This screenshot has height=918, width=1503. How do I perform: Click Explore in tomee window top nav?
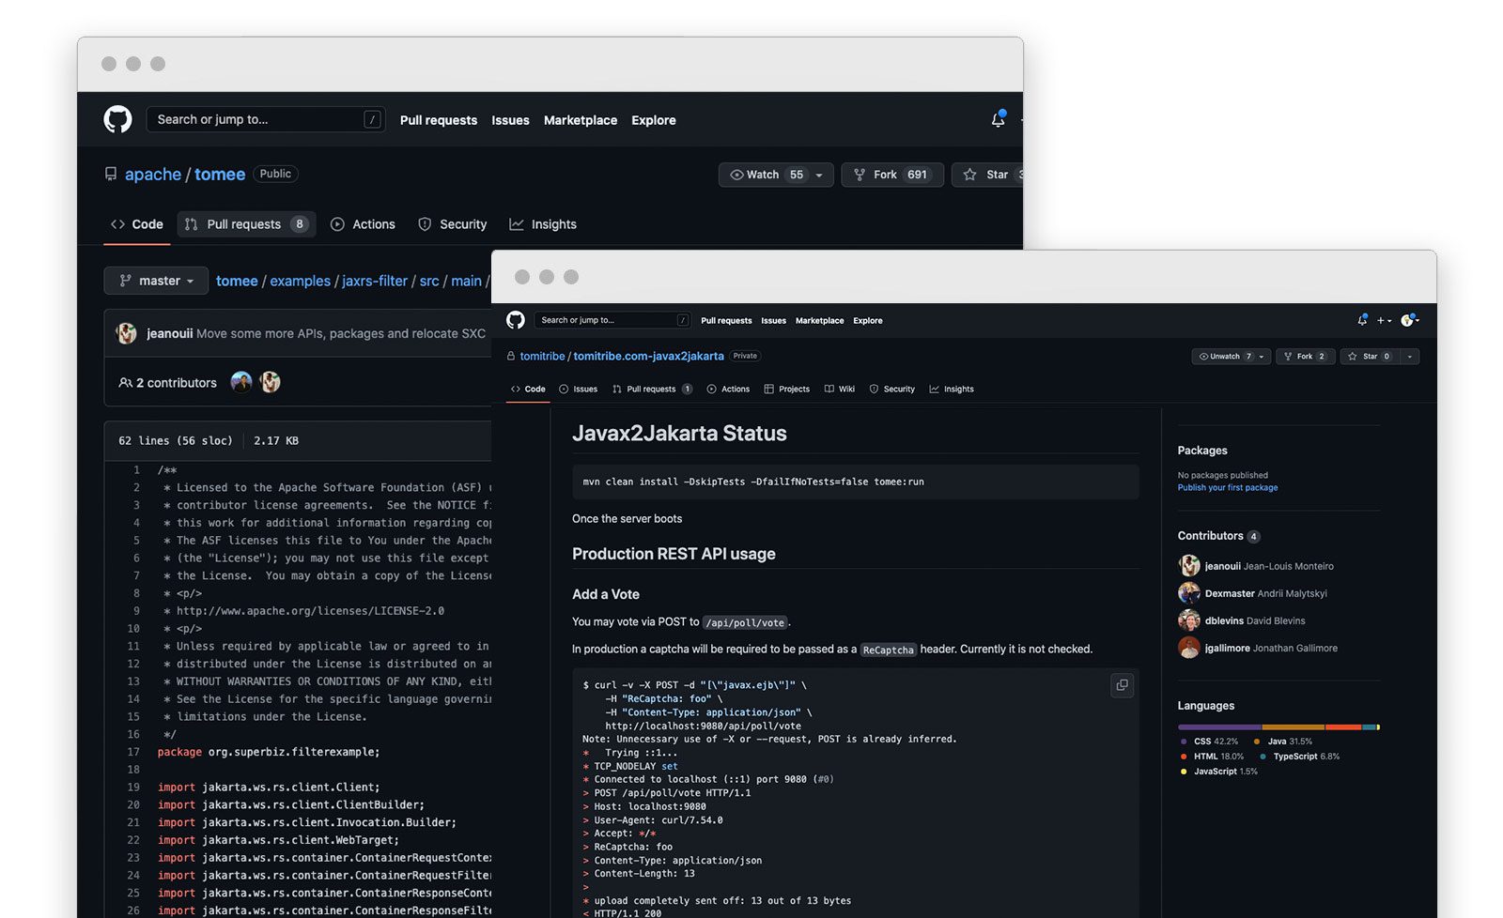(654, 120)
